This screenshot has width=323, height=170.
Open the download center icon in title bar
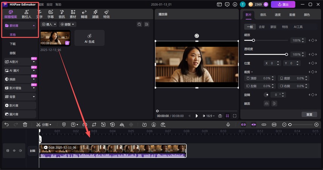(235, 4)
